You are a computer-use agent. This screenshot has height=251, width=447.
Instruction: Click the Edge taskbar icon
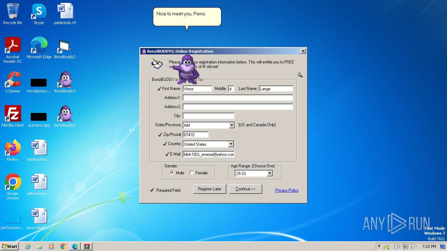75,246
